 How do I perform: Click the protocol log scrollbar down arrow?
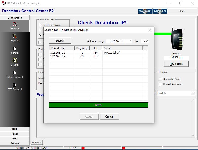pos(193,135)
